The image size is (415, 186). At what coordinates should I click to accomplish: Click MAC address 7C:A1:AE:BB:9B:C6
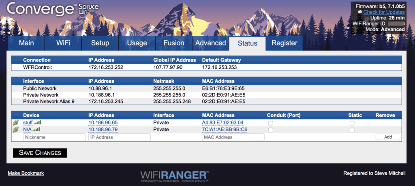[x=225, y=129]
